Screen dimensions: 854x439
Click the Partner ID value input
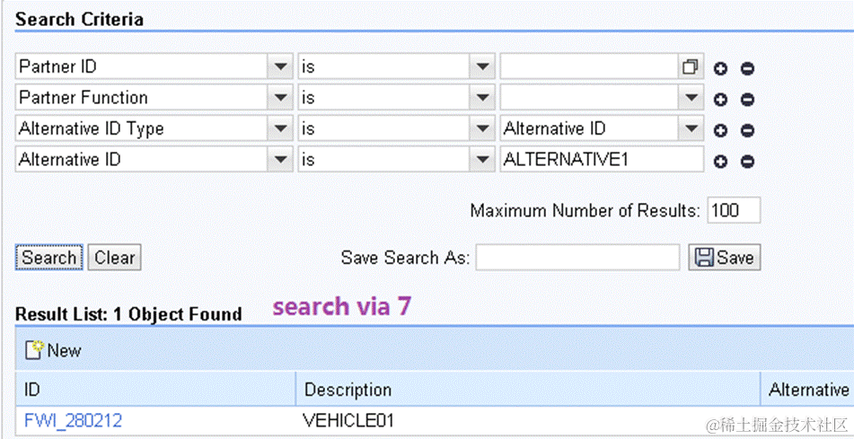click(589, 67)
